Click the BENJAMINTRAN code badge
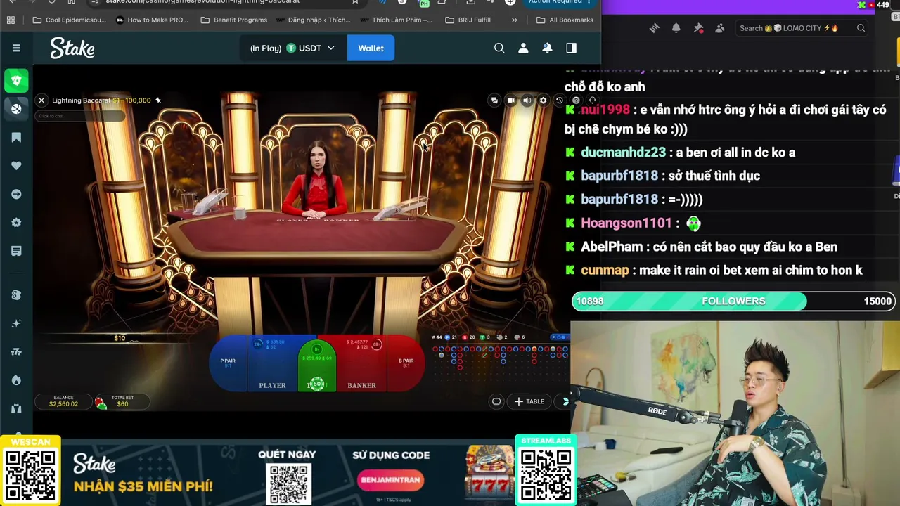The width and height of the screenshot is (900, 506). tap(390, 480)
